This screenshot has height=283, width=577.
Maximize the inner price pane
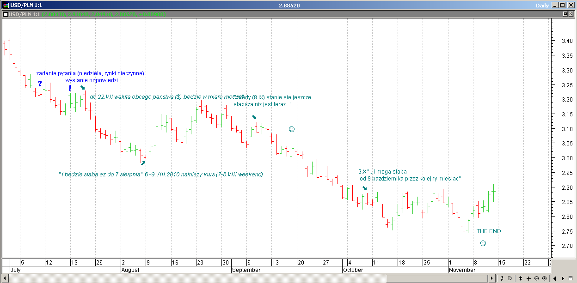(565, 14)
